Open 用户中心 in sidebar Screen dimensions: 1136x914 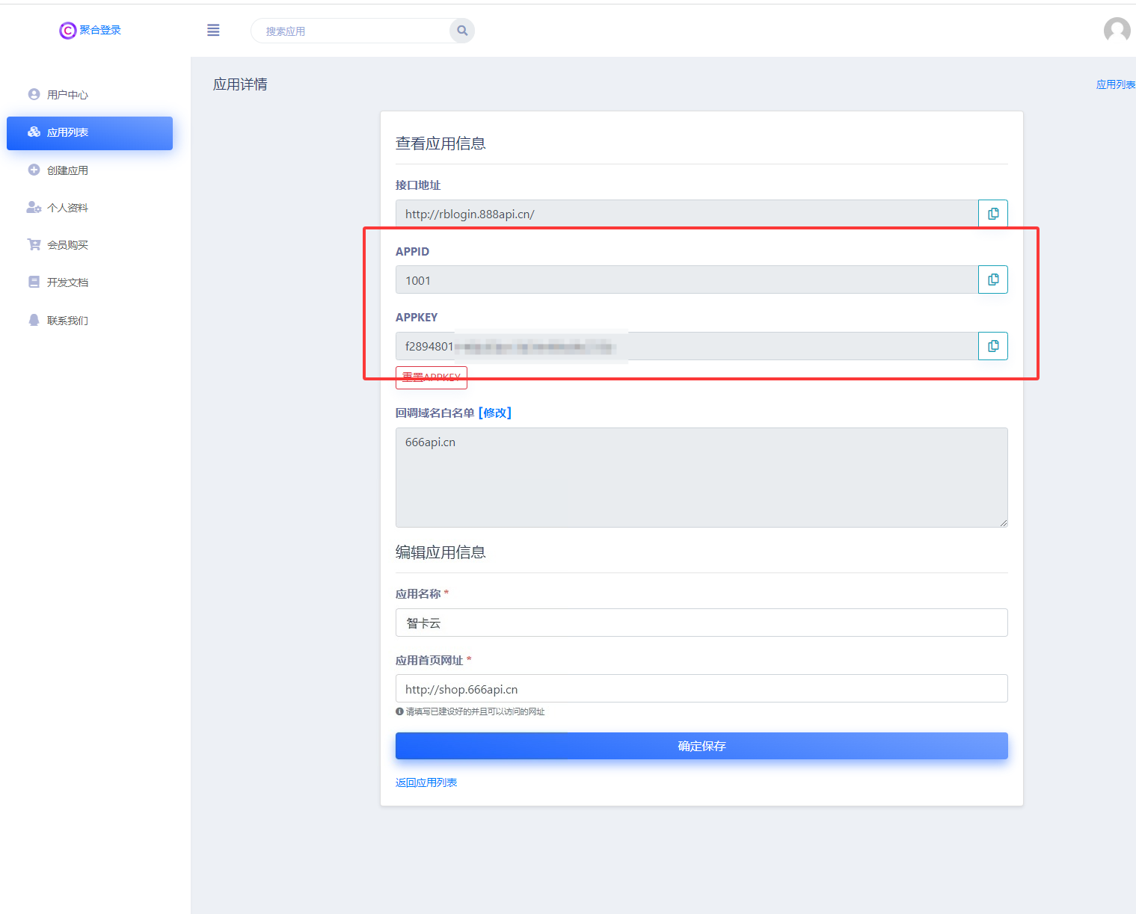pos(67,95)
